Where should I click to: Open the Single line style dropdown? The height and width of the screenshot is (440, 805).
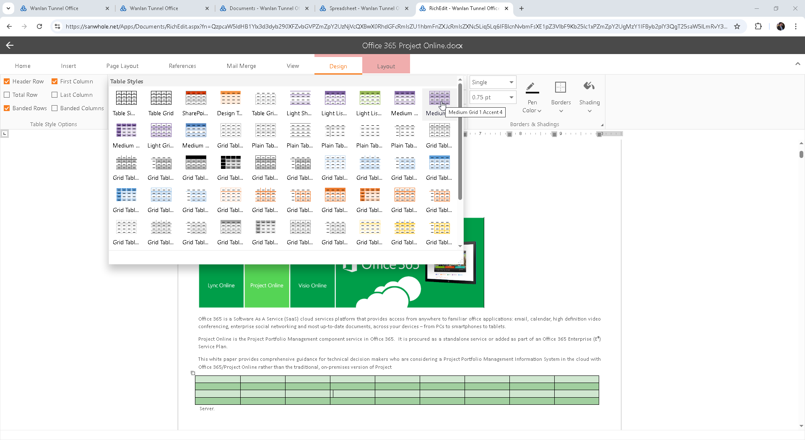click(493, 82)
